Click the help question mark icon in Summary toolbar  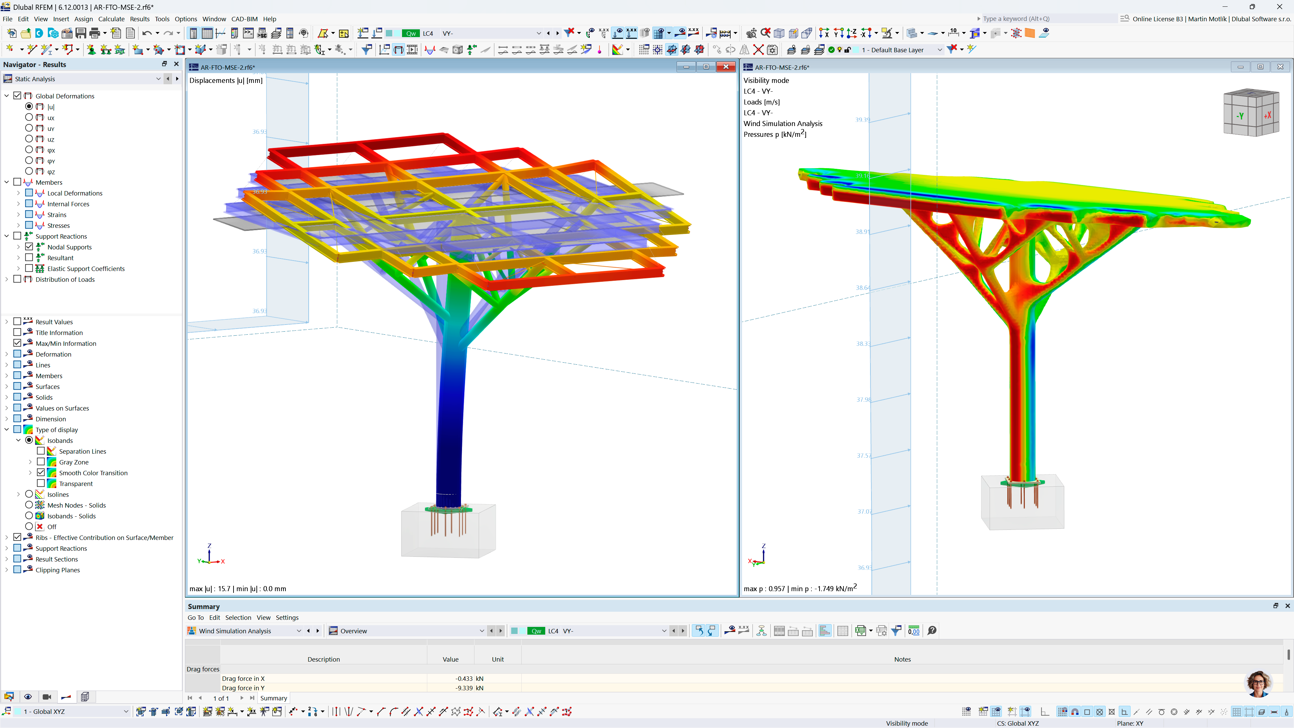[x=932, y=631]
